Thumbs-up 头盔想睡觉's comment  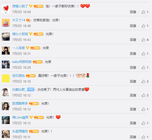click(x=143, y=137)
